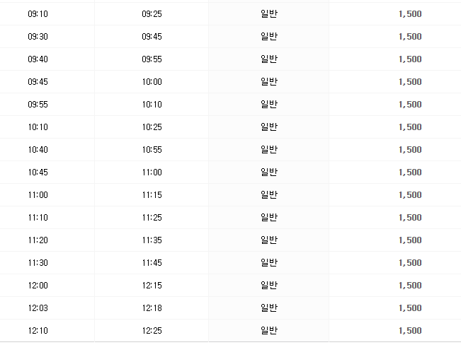Select the arrival time 11:15
Image resolution: width=461 pixels, height=345 pixels.
152,195
